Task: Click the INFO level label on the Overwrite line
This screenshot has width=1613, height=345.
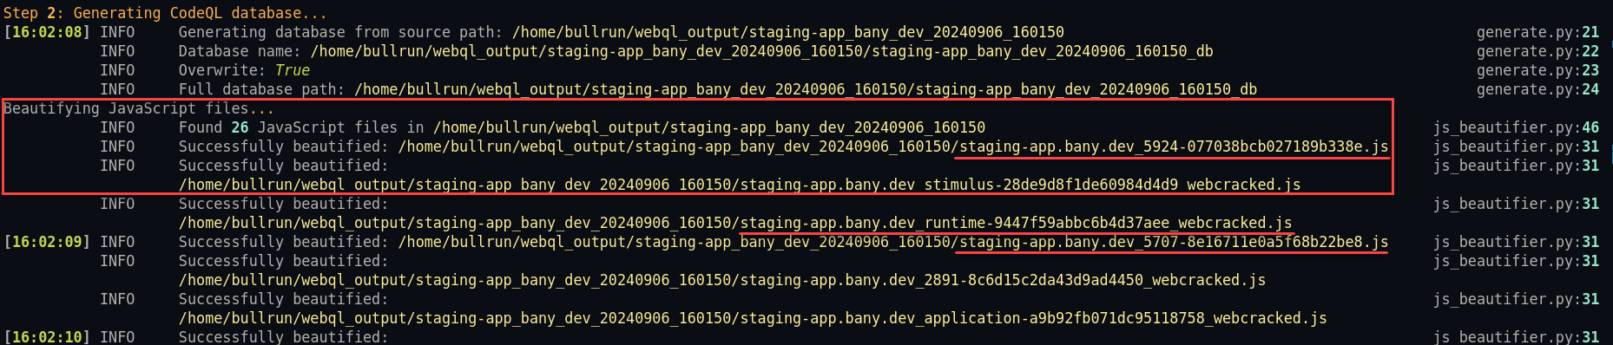Action: coord(117,70)
